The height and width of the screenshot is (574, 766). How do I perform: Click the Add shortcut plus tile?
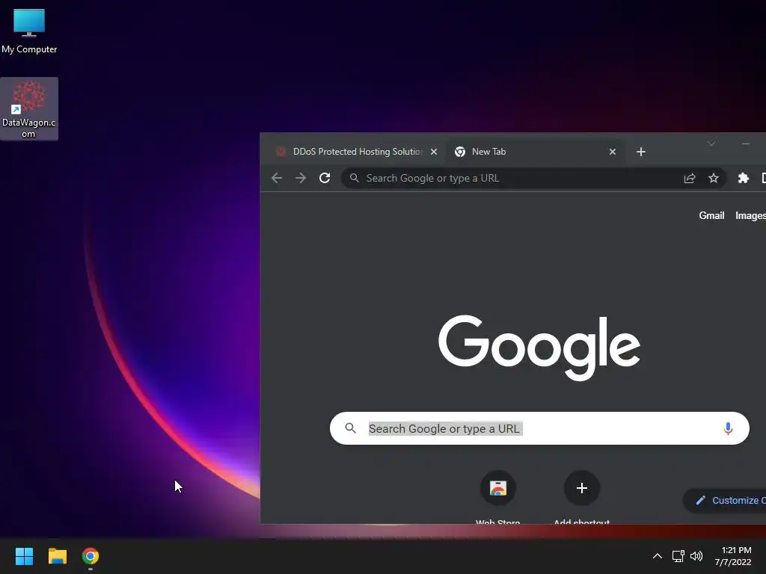pos(581,496)
